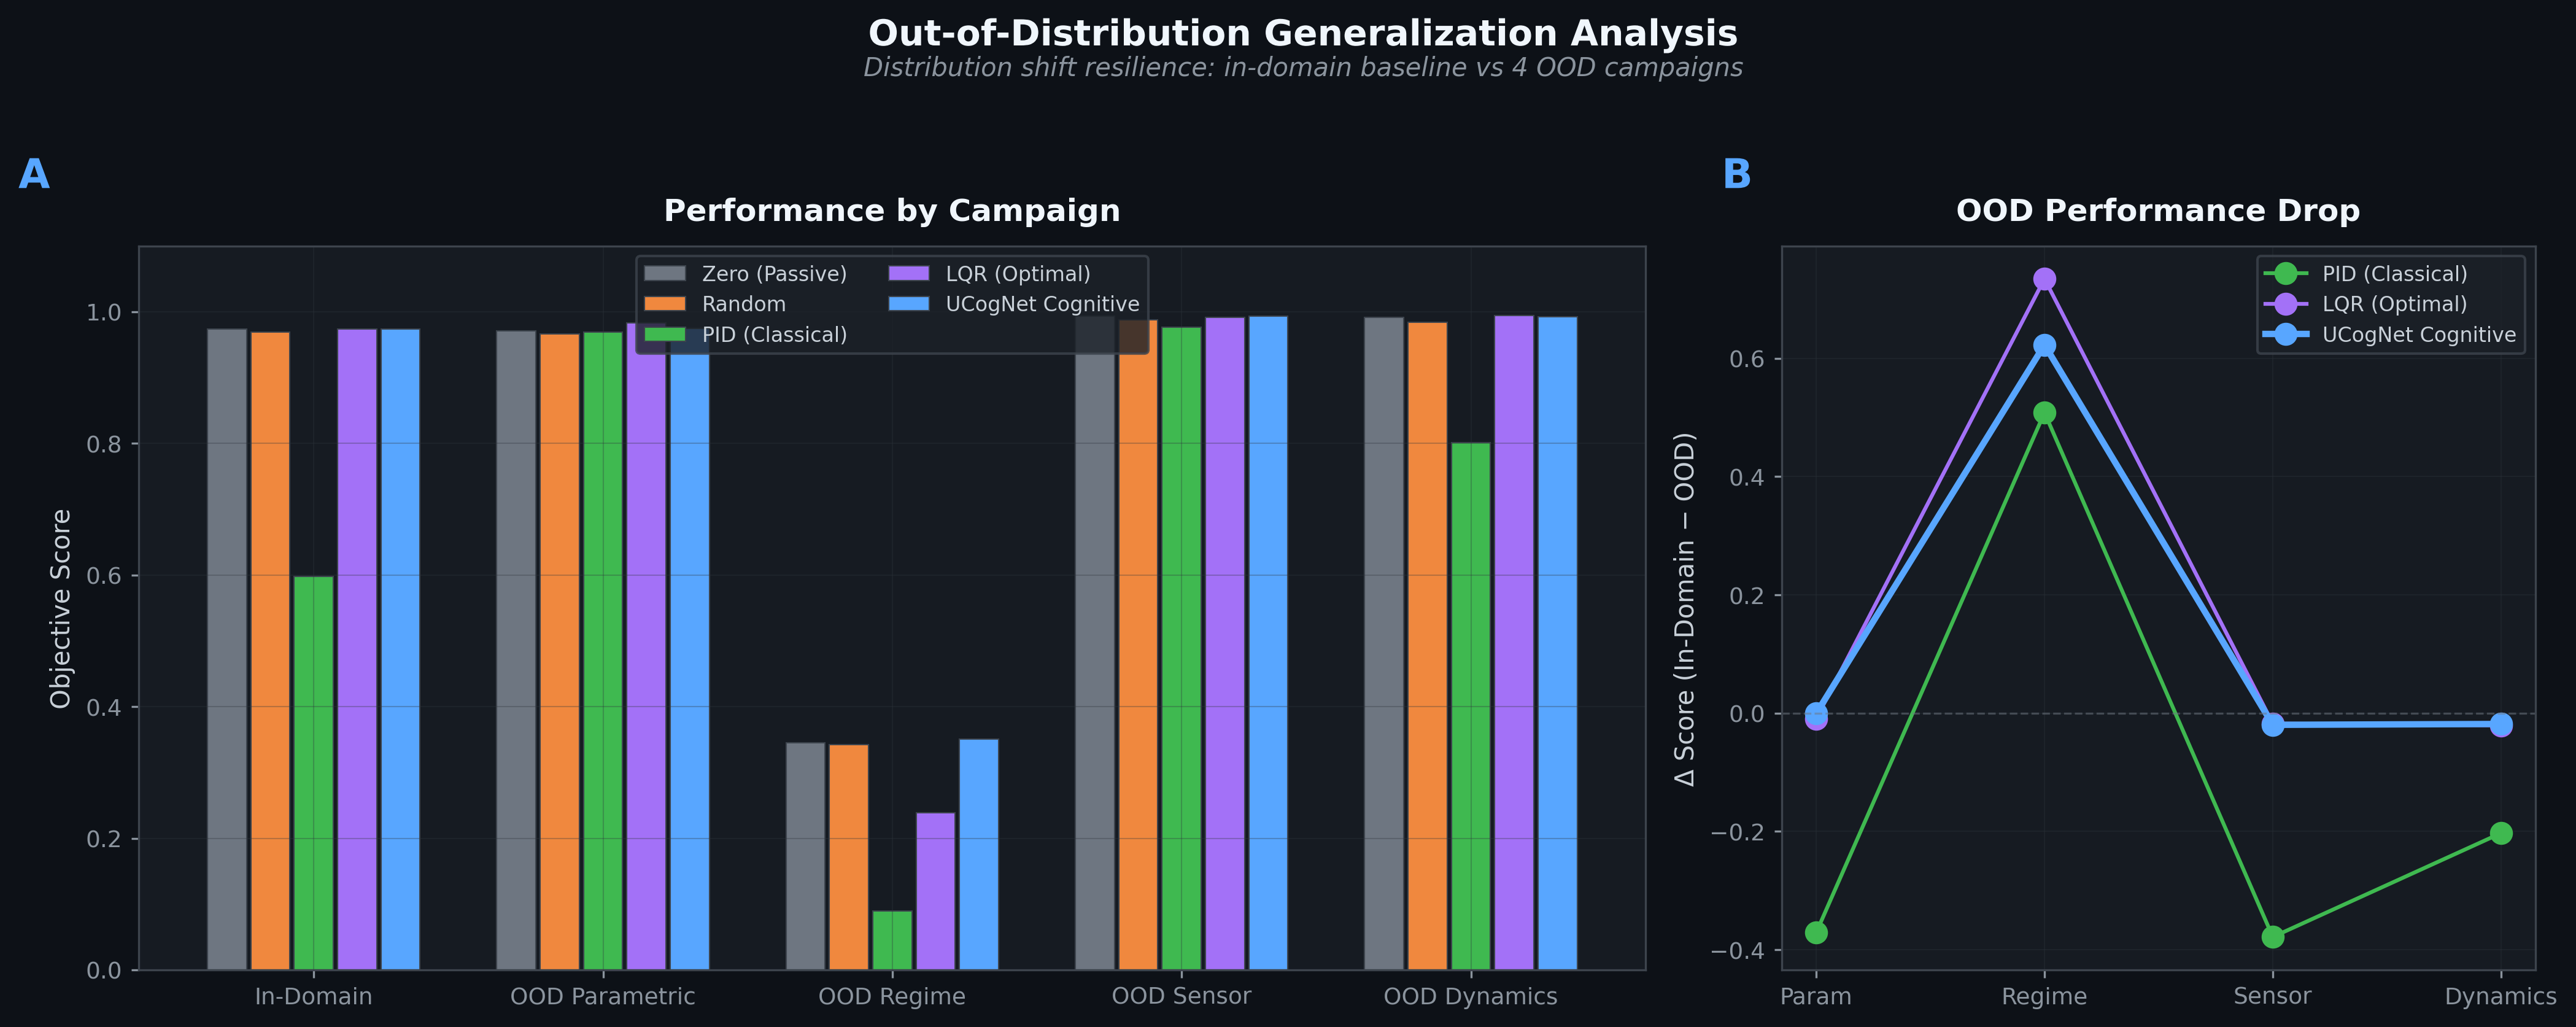Click the grey Zero bar in the In-Domain group
2576x1027 pixels.
coord(227,650)
